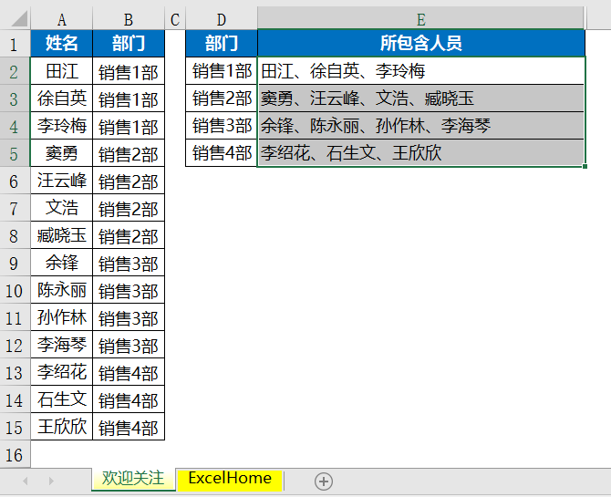The width and height of the screenshot is (611, 497).
Task: Select column E header
Action: 420,19
